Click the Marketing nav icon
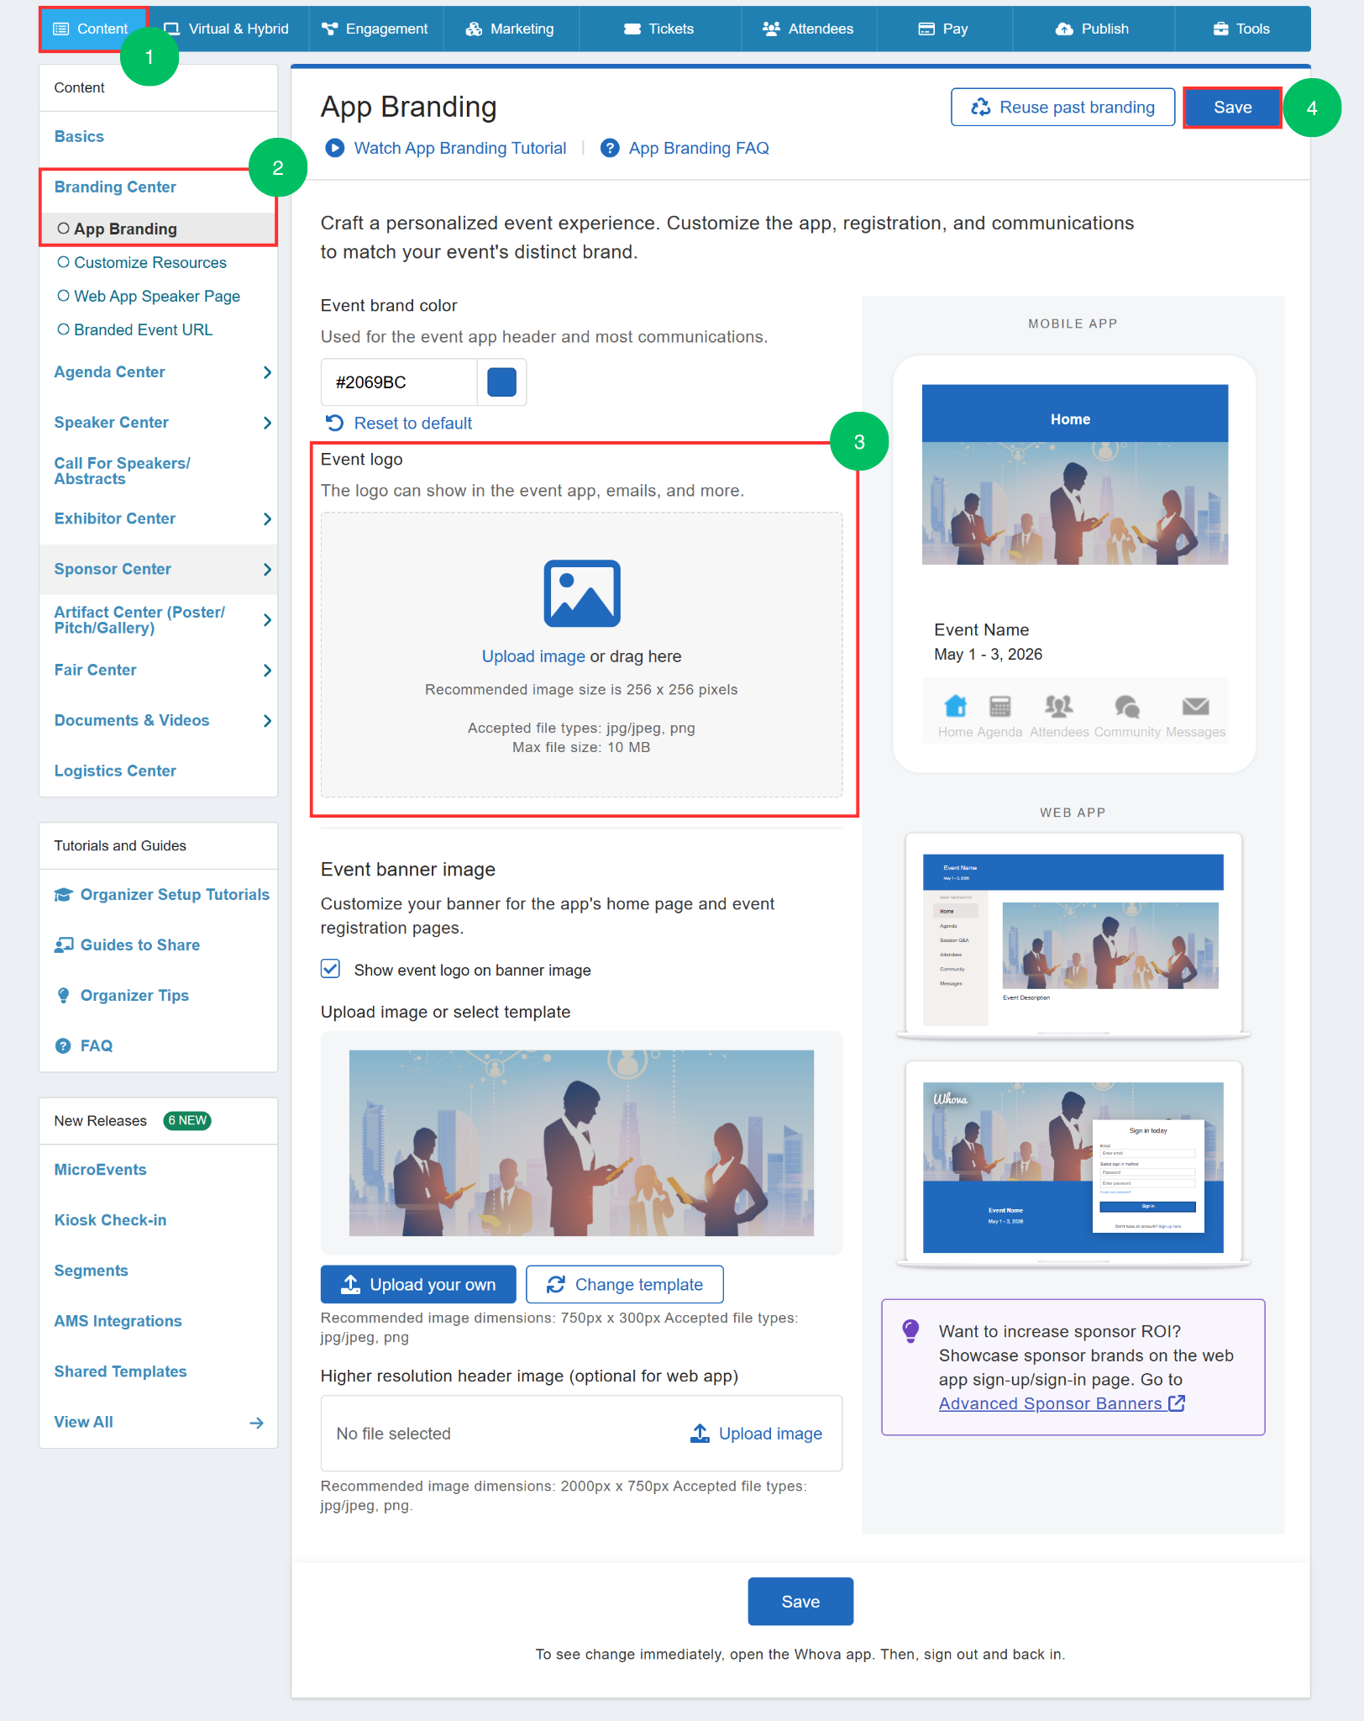 coord(474,29)
